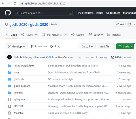Click the padlock icon in address bar
This screenshot has width=136, height=119.
(x=22, y=4)
